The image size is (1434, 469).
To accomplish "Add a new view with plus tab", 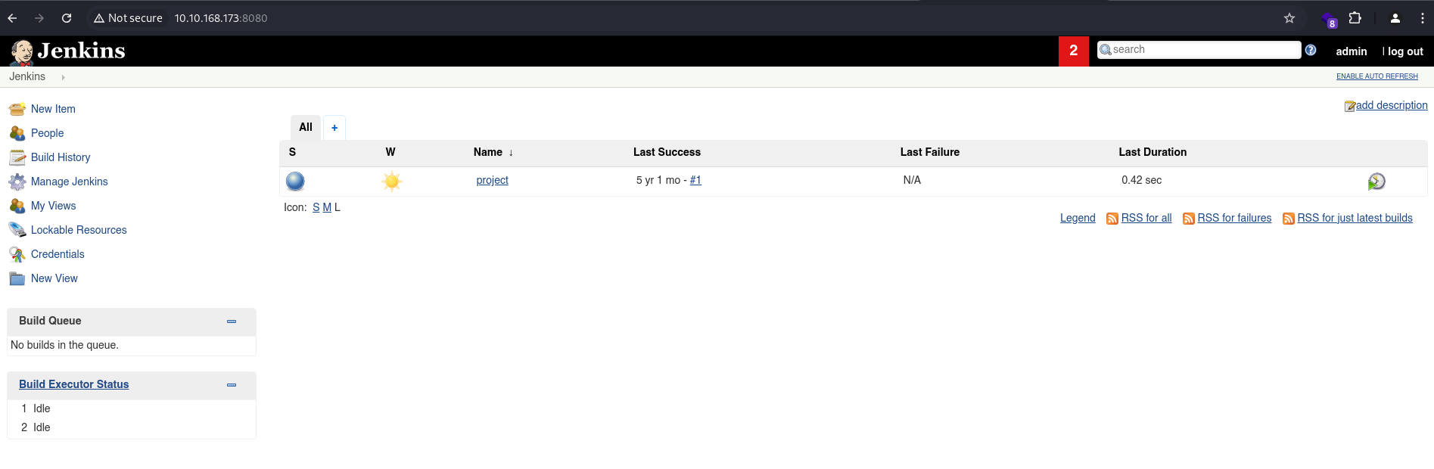I will [x=334, y=128].
